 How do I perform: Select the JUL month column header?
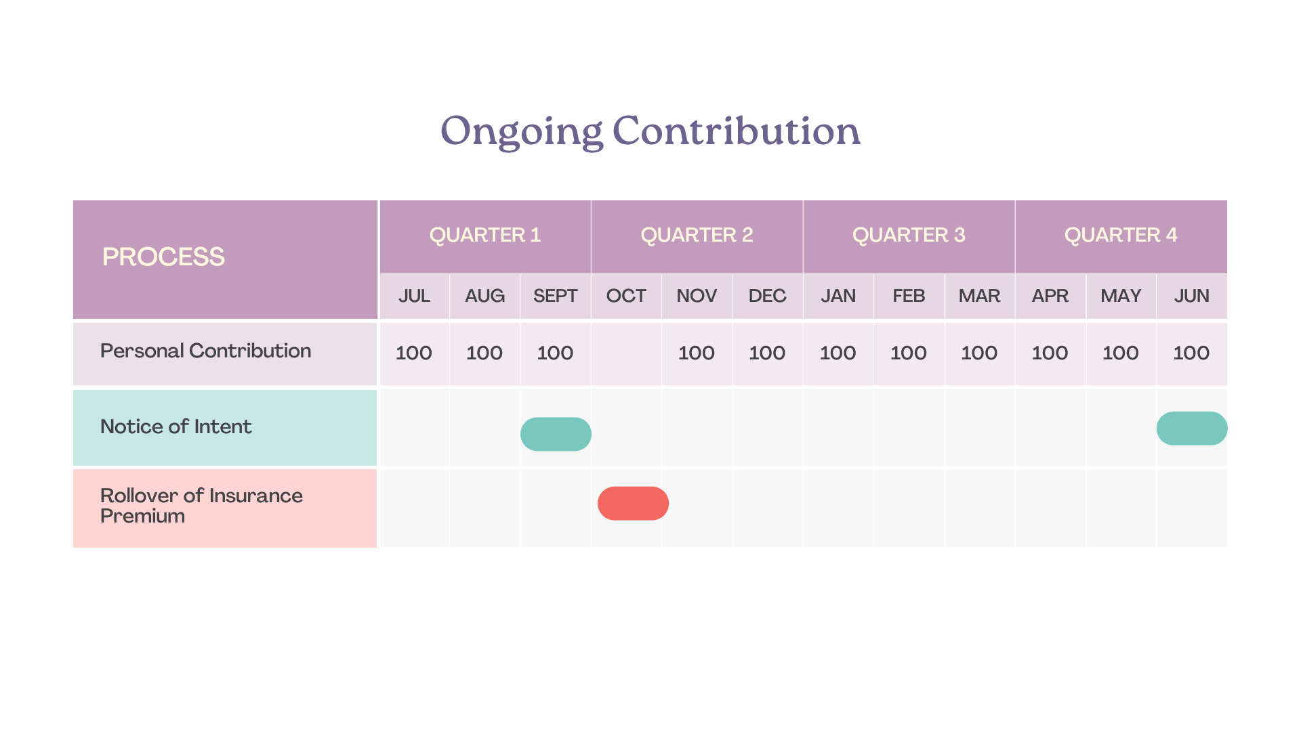415,296
